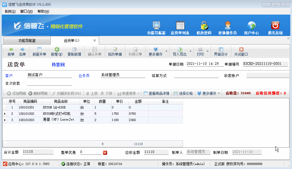Click the 修改单据 edit icon
This screenshot has width=292, height=169.
pos(115,52)
